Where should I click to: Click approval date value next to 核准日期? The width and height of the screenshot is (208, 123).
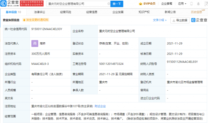click(x=175, y=54)
